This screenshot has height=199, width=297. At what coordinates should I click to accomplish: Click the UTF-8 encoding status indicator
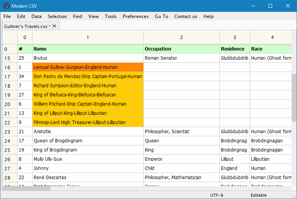[216, 195]
